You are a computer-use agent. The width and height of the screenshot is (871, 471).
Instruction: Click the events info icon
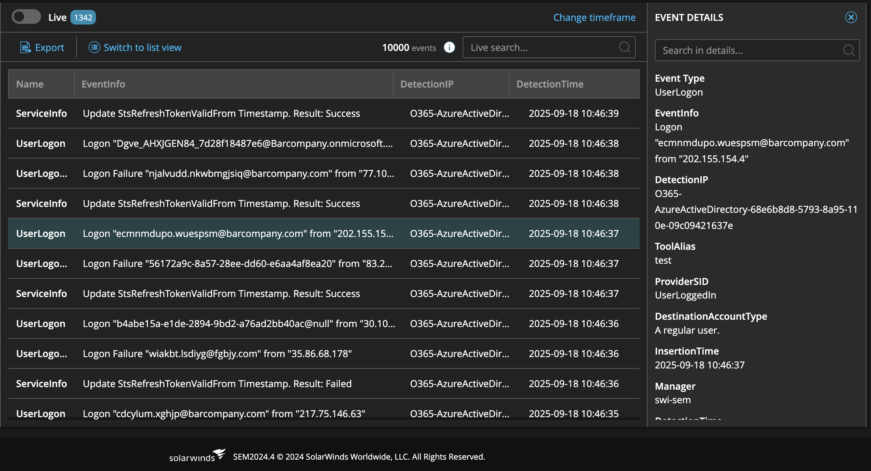[x=449, y=48]
